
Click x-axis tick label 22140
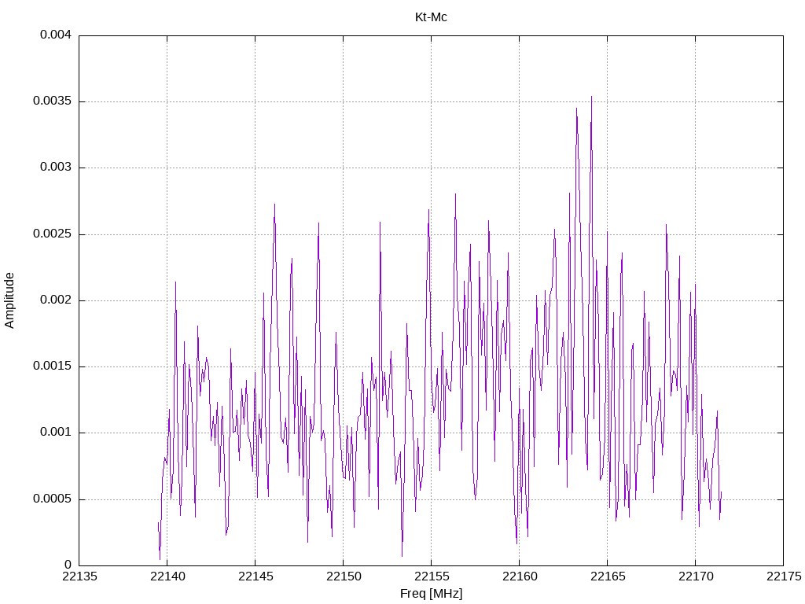pos(167,576)
